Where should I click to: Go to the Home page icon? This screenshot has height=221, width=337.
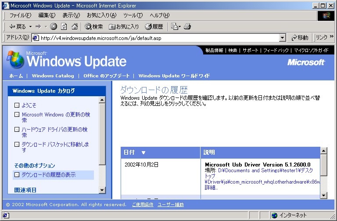coord(75,26)
